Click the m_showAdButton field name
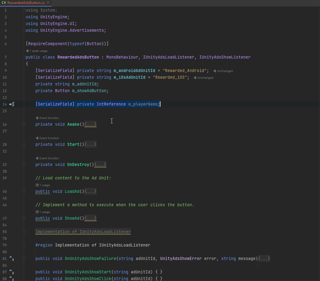 89,91
